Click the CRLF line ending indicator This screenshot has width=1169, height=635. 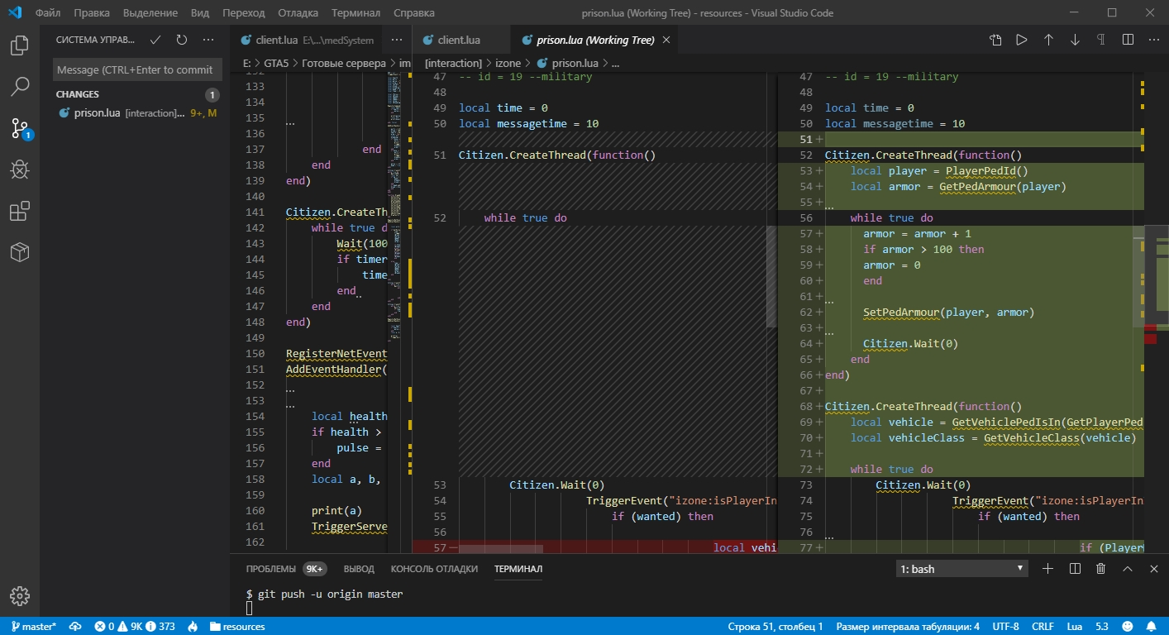[x=1043, y=627]
